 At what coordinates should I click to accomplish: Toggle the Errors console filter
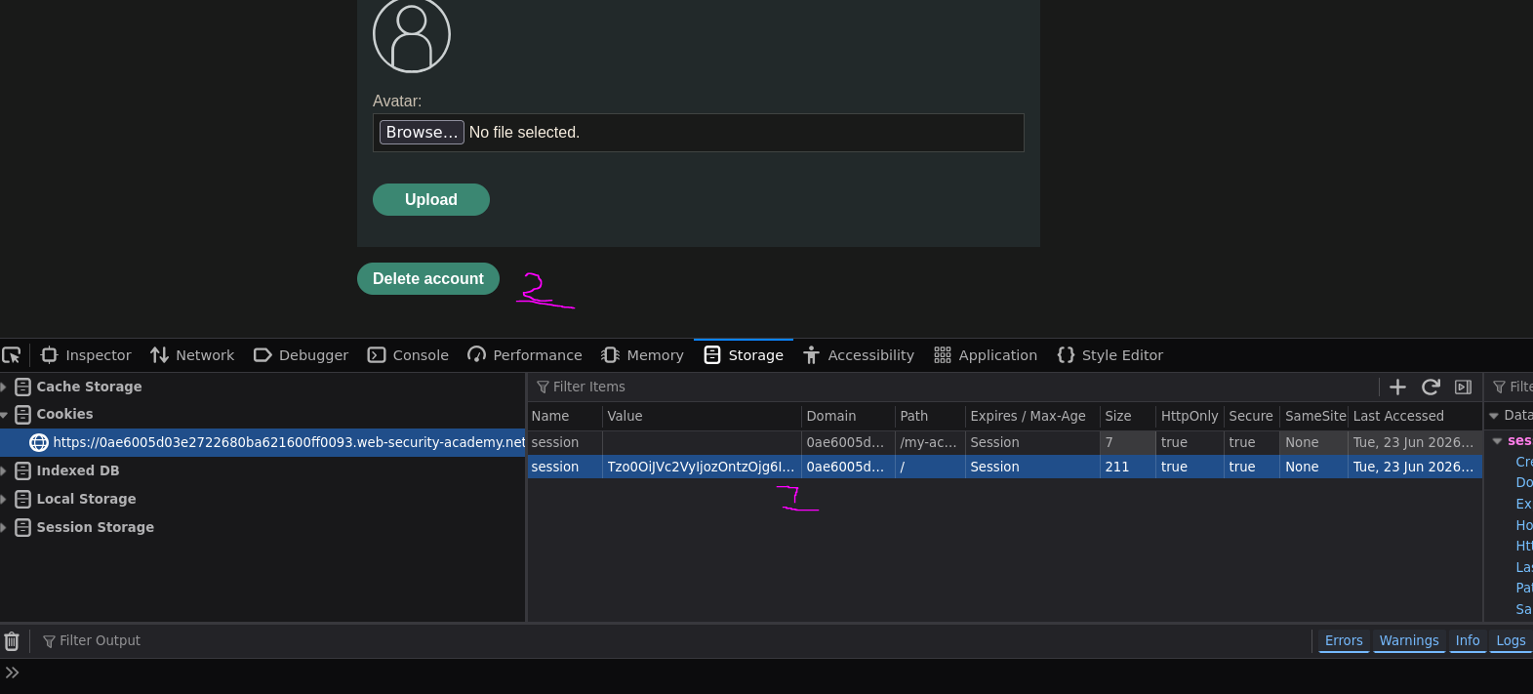coord(1344,640)
